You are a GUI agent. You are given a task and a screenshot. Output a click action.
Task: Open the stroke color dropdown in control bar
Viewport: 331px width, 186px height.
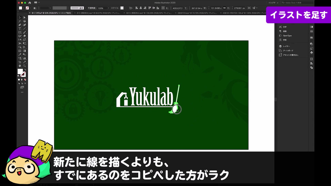[30, 8]
